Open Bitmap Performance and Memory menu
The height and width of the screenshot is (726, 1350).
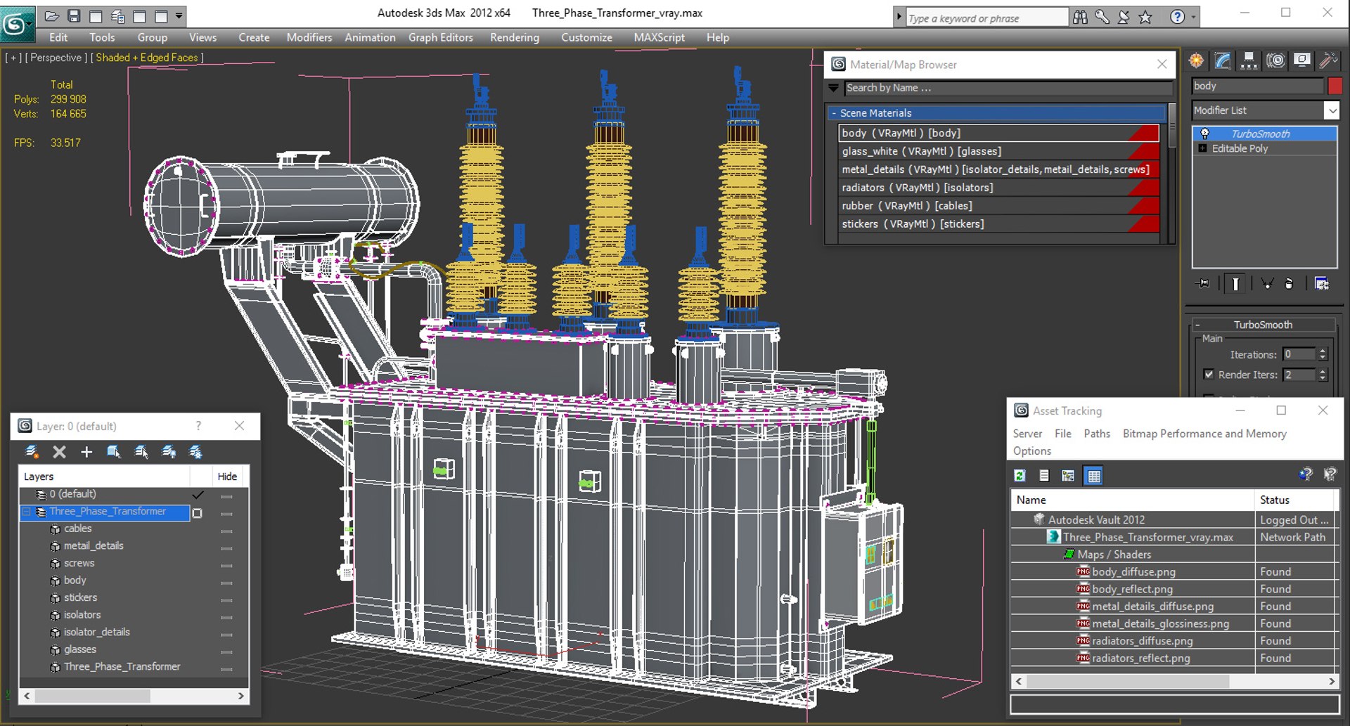pyautogui.click(x=1204, y=434)
